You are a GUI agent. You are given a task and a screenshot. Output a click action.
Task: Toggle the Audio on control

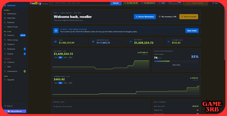click(15, 106)
